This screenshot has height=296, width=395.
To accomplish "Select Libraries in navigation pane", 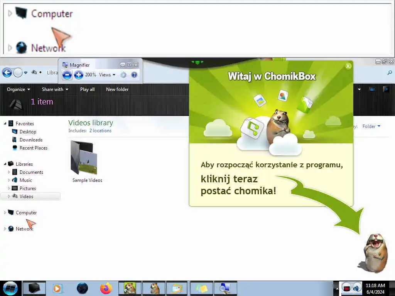I will point(24,164).
